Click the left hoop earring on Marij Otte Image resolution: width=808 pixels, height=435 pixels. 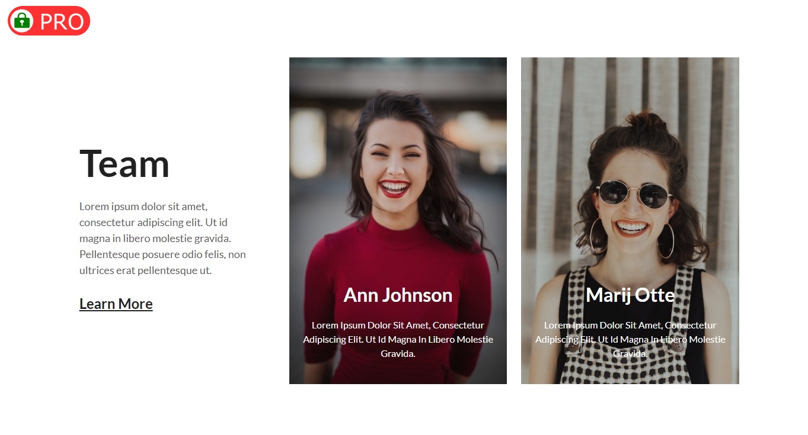[x=598, y=237]
